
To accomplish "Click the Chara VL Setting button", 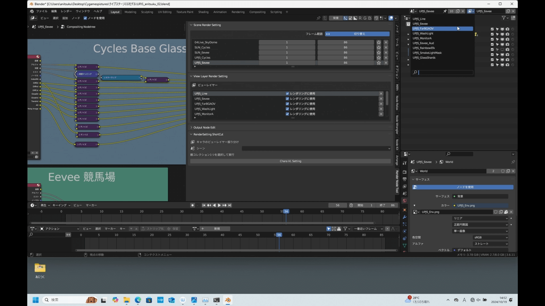I will 290,161.
